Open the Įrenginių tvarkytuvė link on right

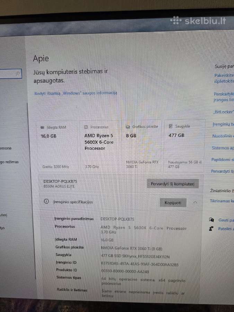tap(223, 124)
